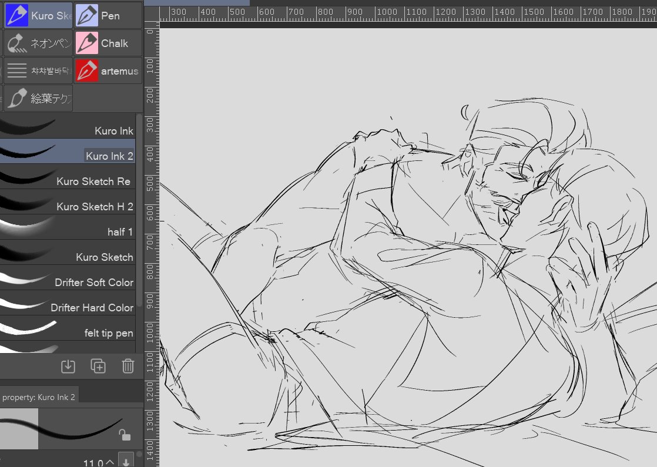Select the 絵葉テクスチャ brush group
This screenshot has height=467, width=657.
pos(38,99)
